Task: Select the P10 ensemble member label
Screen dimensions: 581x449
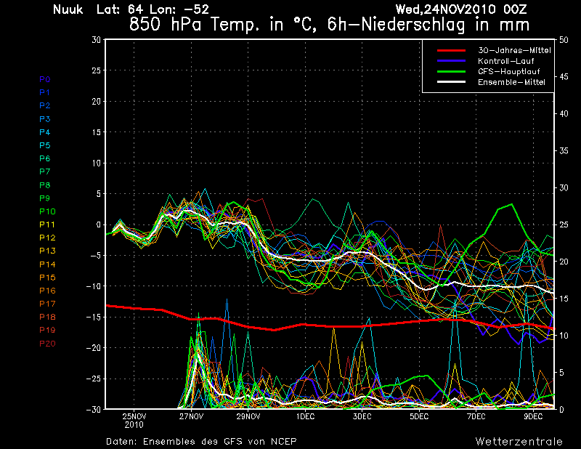Action: 47,211
